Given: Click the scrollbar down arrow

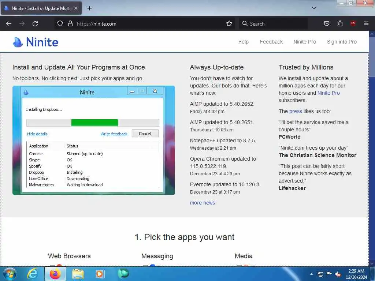Looking at the screenshot, I should [372, 263].
